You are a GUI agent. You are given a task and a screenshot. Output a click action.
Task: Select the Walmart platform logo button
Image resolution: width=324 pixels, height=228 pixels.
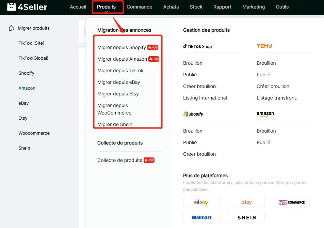pyautogui.click(x=201, y=217)
